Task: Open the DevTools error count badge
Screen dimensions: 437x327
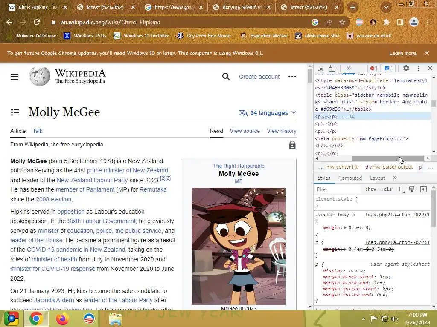Action: pyautogui.click(x=374, y=69)
